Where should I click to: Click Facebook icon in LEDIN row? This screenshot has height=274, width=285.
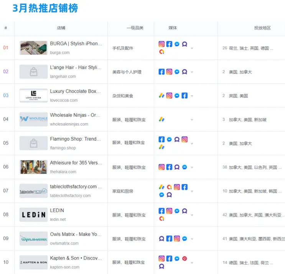(x=161, y=211)
